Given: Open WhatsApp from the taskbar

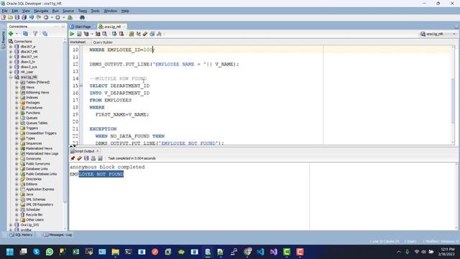Looking at the screenshot, I should click(x=50, y=252).
